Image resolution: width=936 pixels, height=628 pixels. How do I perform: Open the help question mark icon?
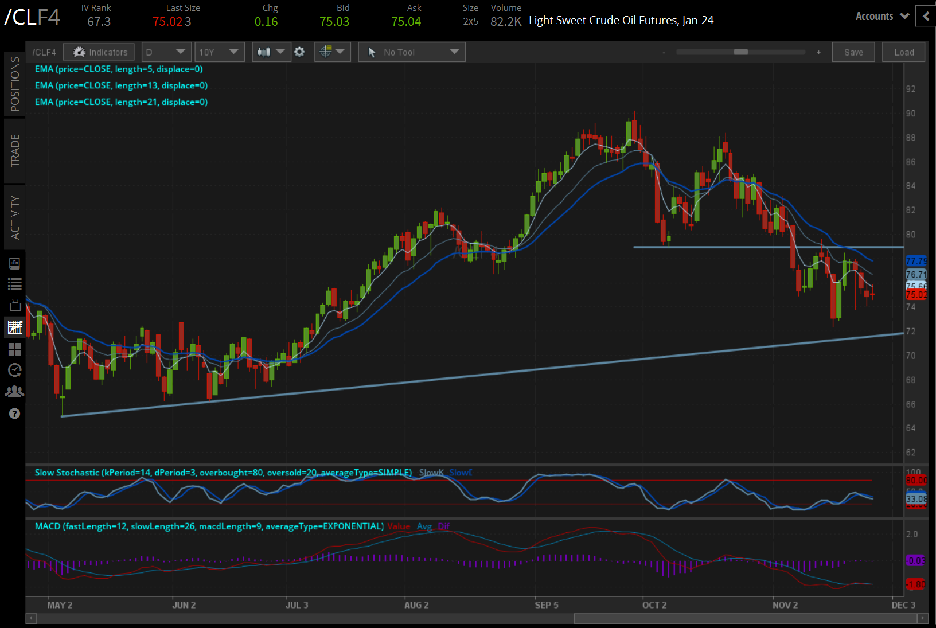[x=15, y=414]
